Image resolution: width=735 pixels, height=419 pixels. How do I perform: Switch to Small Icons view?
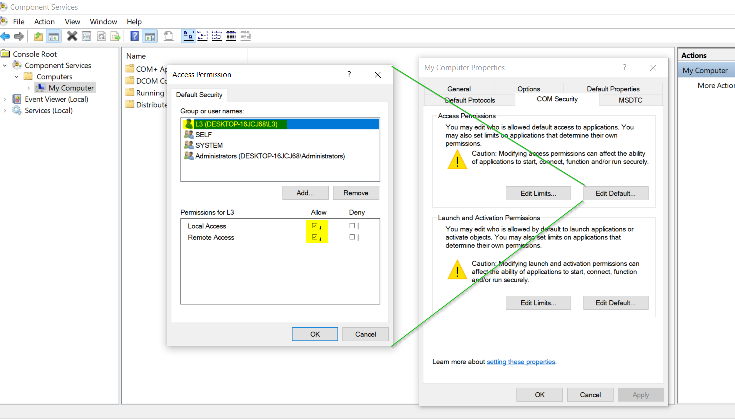click(202, 36)
